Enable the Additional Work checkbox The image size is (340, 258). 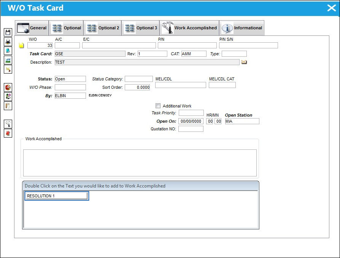158,106
